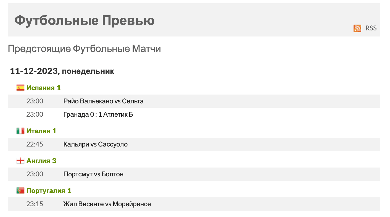The image size is (390, 217).
Task: Open the Англия 3 league link
Action: [41, 161]
